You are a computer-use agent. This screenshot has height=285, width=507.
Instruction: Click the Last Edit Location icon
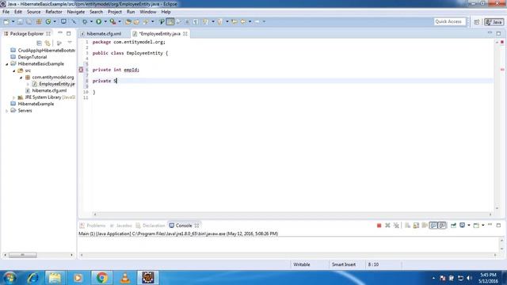(234, 21)
